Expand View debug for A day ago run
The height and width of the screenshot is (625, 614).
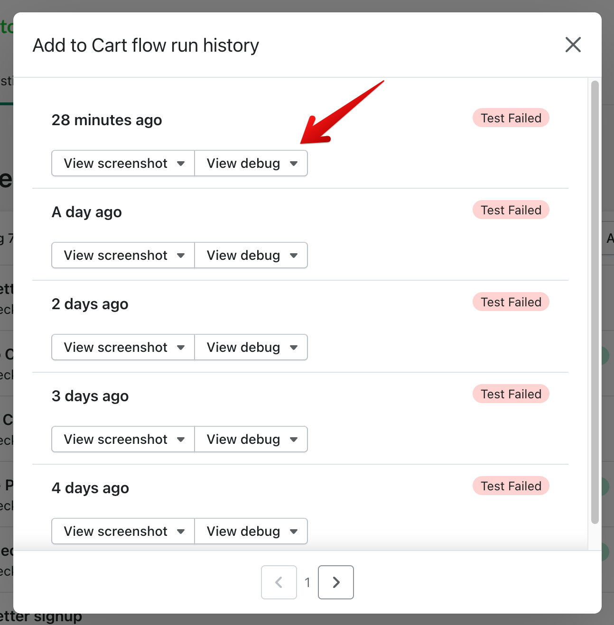(x=251, y=256)
